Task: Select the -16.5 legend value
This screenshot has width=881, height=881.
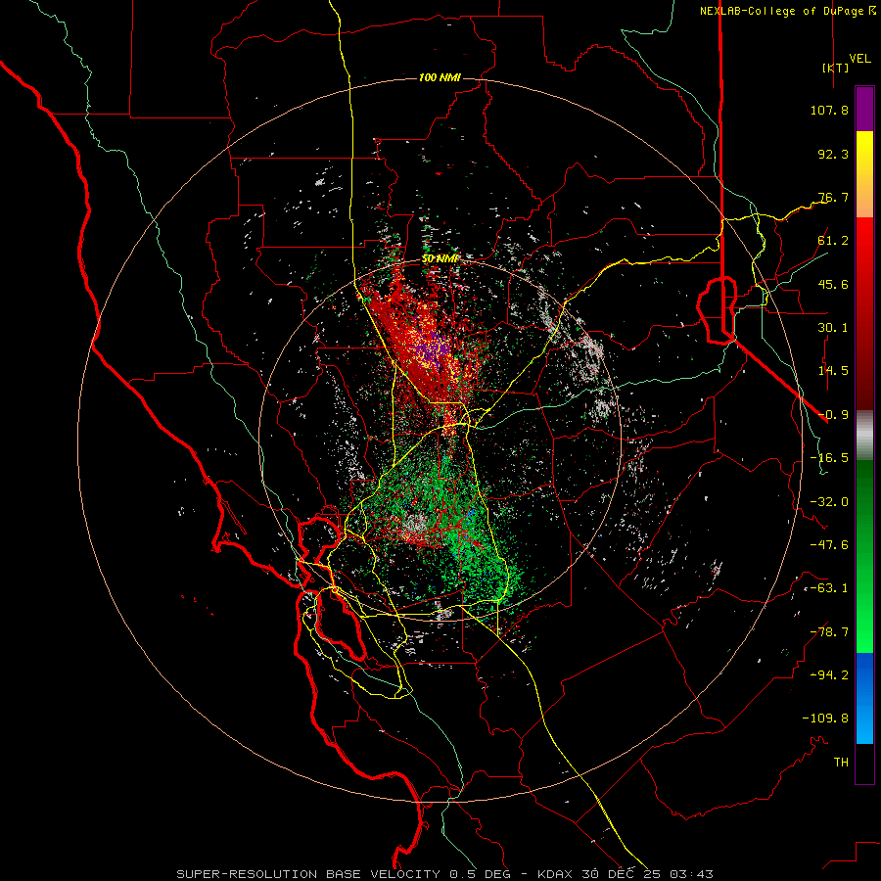Action: pyautogui.click(x=829, y=458)
